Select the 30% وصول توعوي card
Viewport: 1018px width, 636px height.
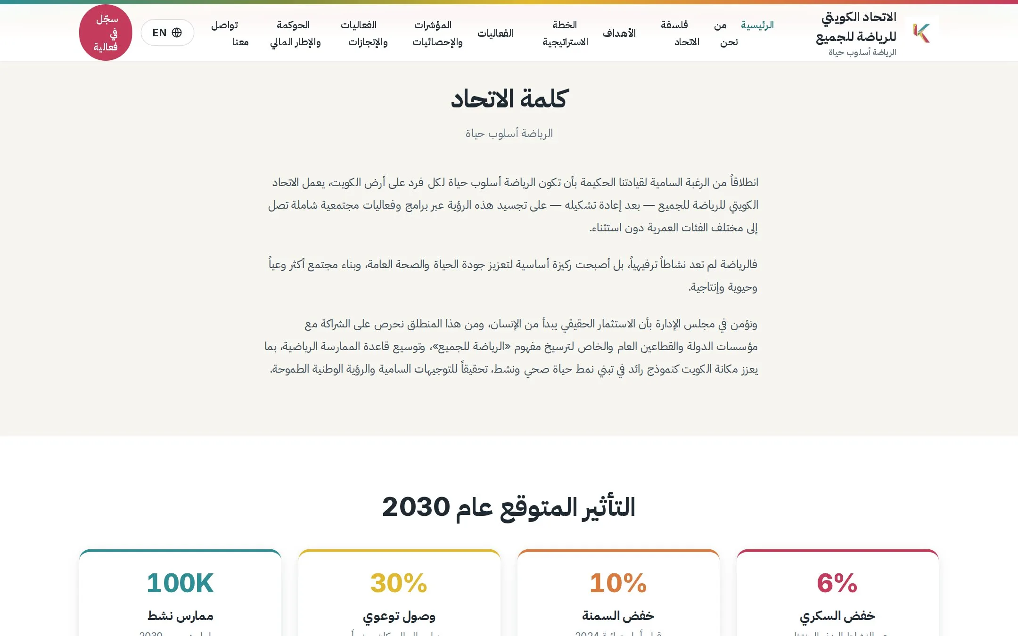[399, 593]
